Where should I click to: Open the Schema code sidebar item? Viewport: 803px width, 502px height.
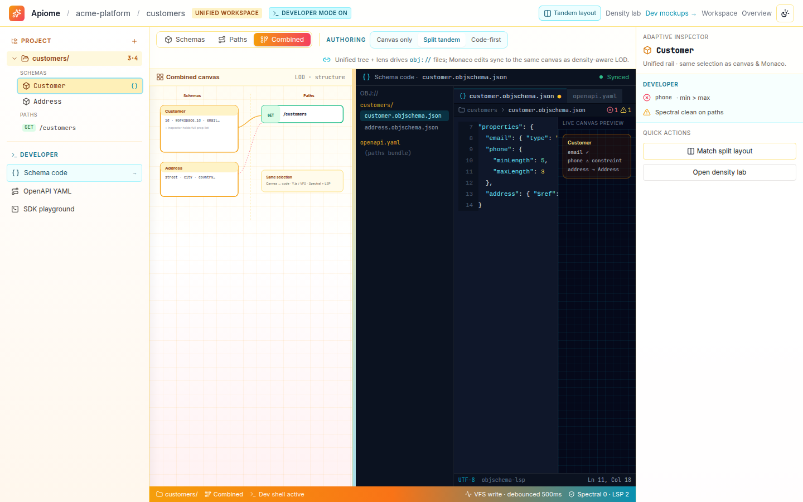[74, 173]
